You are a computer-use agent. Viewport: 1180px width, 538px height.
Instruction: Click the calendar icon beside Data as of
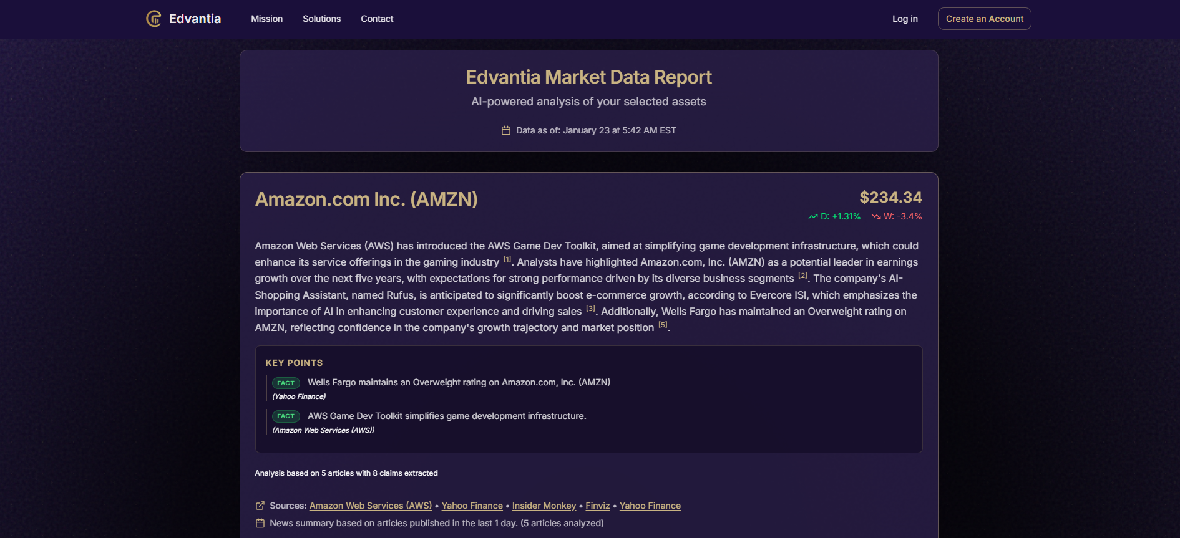(506, 130)
